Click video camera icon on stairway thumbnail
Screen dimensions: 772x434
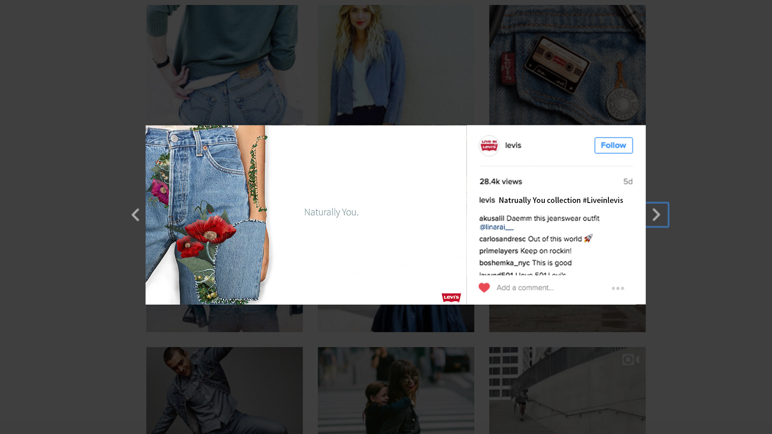pyautogui.click(x=630, y=359)
